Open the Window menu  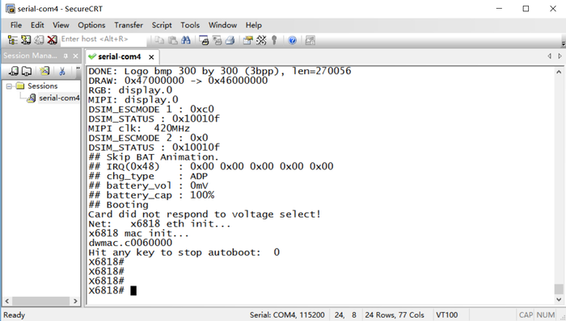[222, 25]
